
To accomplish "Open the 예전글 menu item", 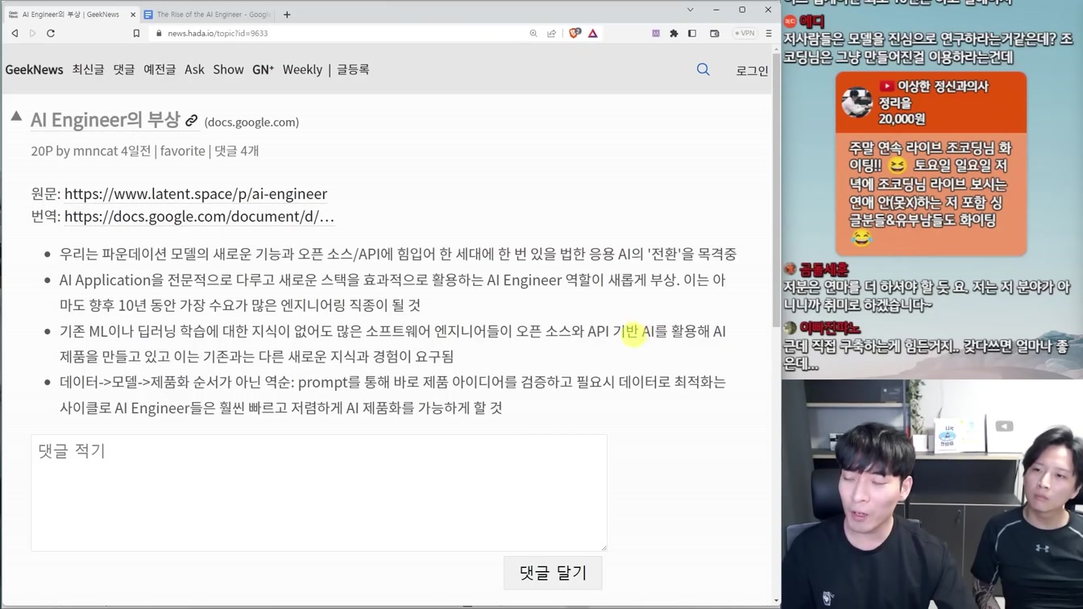I will point(160,69).
